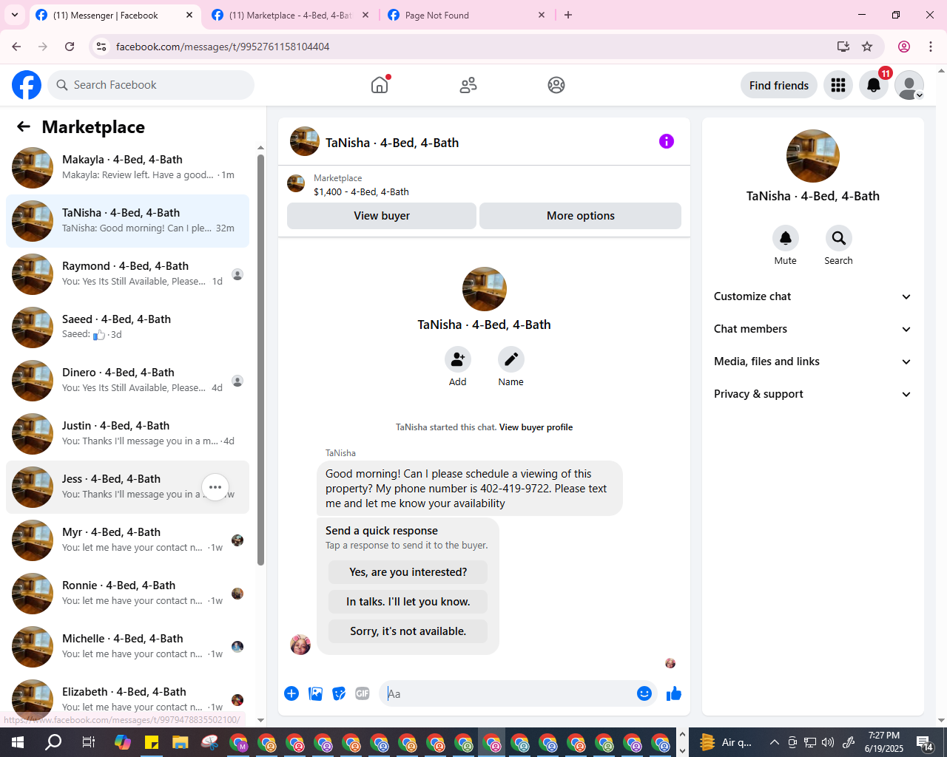Screen dimensions: 947x757
Task: Attach a photo using the image icon
Action: (x=315, y=693)
